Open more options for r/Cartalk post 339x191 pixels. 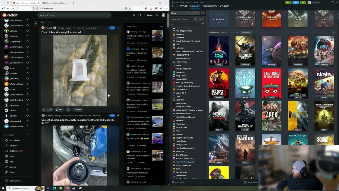(x=118, y=116)
